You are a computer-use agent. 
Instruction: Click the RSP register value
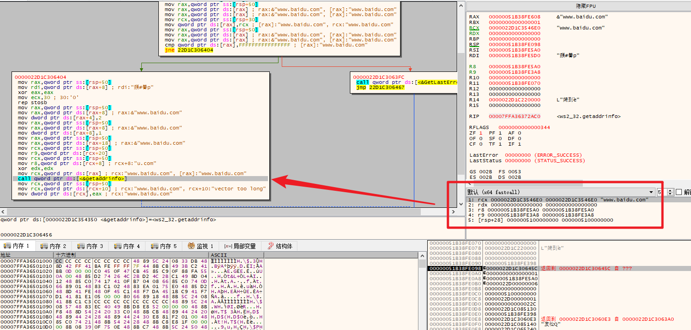point(515,44)
